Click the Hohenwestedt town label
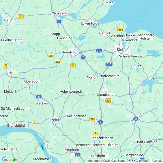 coord(71,91)
